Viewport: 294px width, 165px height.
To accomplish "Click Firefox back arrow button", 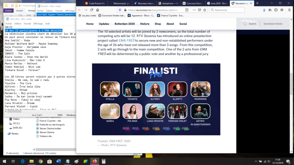I will click(80, 10).
